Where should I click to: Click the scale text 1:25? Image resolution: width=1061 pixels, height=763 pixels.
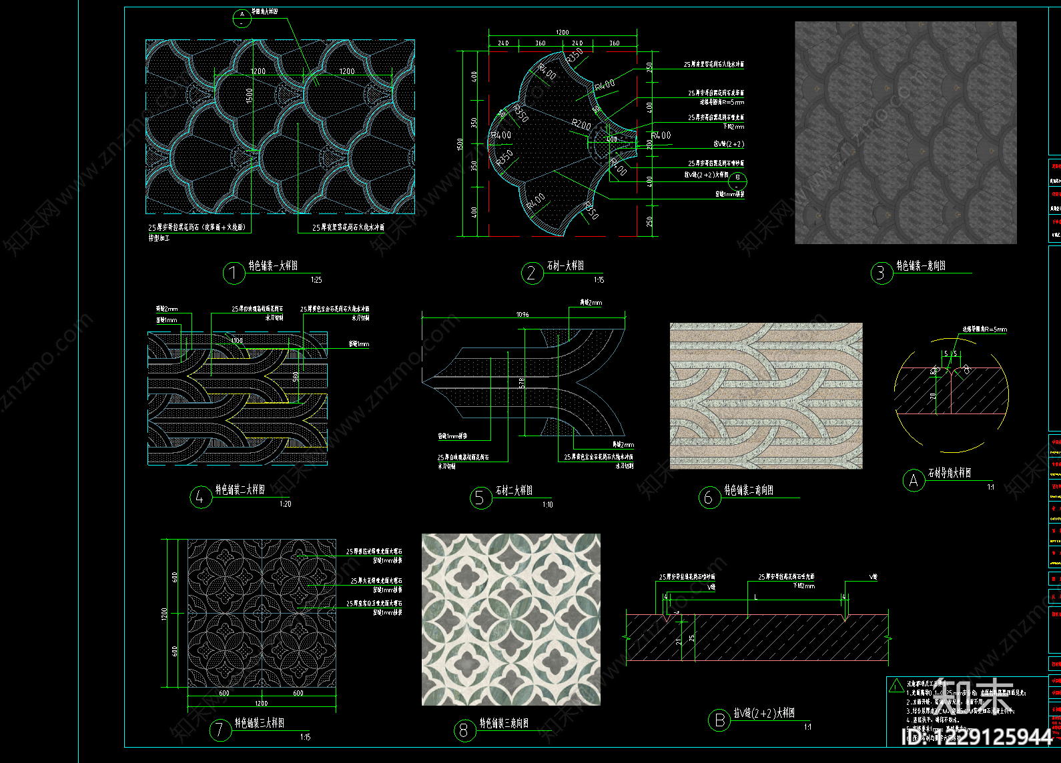(316, 280)
